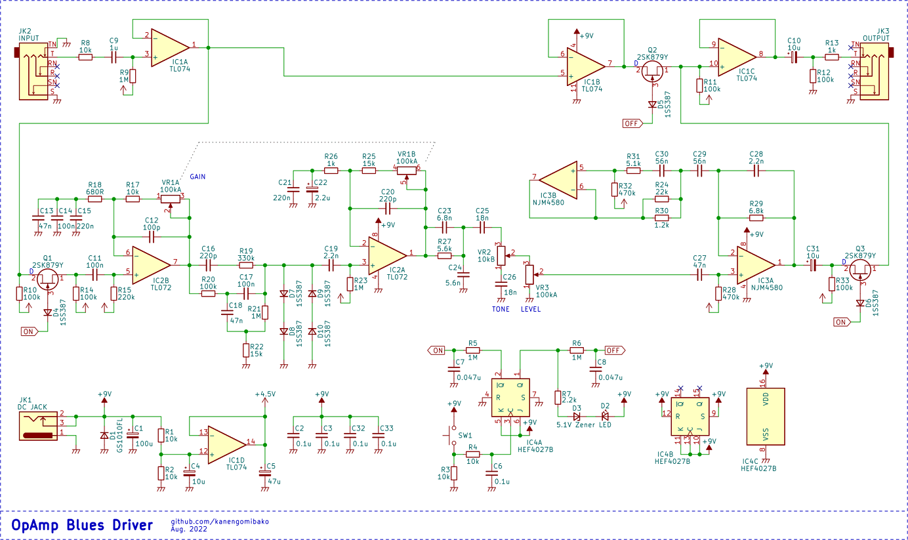Image resolution: width=908 pixels, height=540 pixels.
Task: Pick the D6 1SS387 diode symbol
Action: (860, 303)
